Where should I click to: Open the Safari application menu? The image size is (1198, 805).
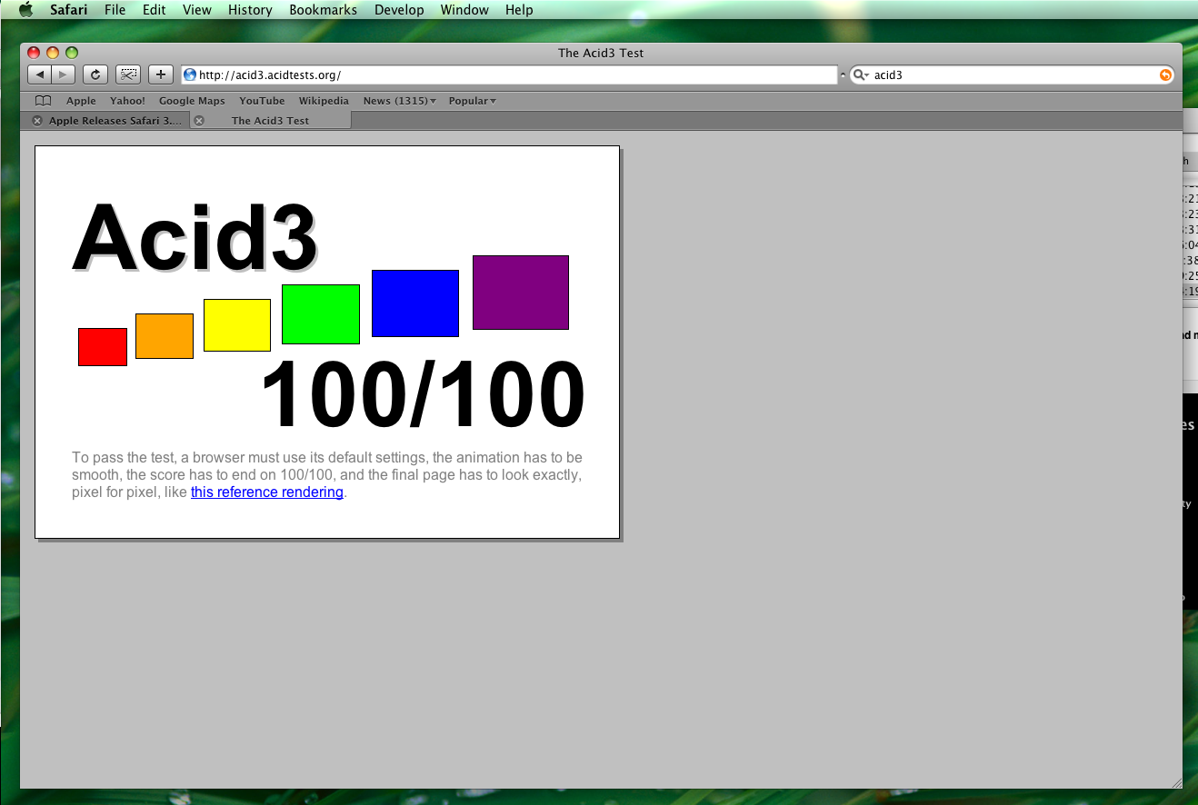pyautogui.click(x=68, y=10)
